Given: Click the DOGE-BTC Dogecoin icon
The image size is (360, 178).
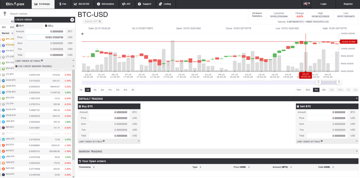Looking at the screenshot, I should 3,86.
